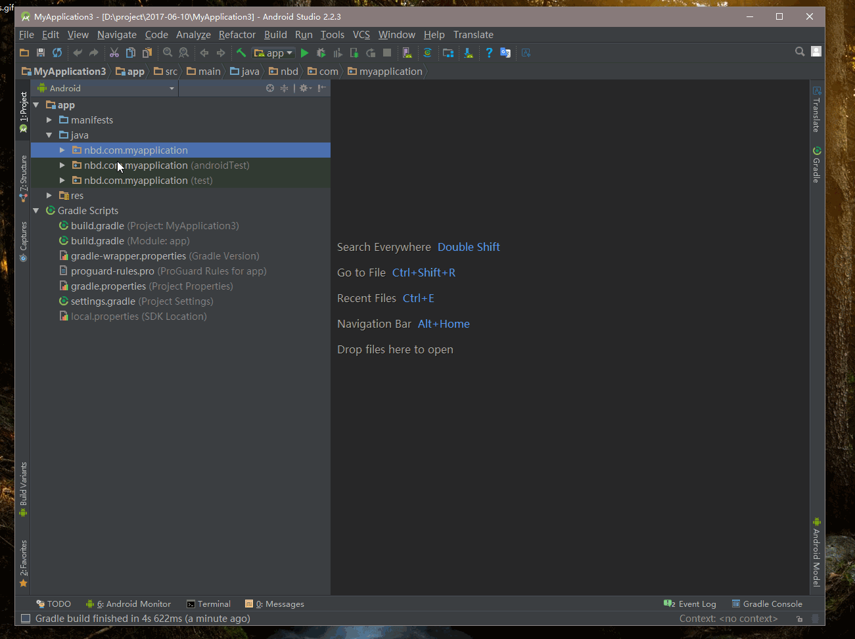Viewport: 855px width, 639px height.
Task: Open the Translate menu
Action: point(473,35)
